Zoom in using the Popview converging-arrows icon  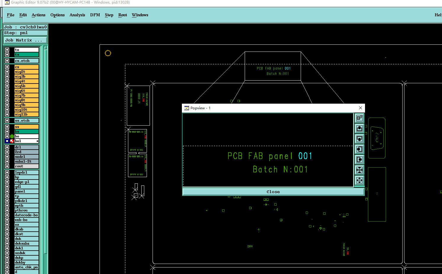pyautogui.click(x=359, y=170)
